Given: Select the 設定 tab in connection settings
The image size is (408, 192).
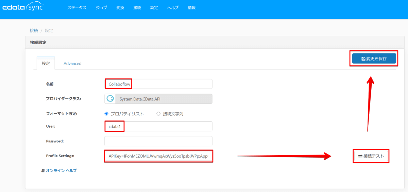Looking at the screenshot, I should pos(46,63).
